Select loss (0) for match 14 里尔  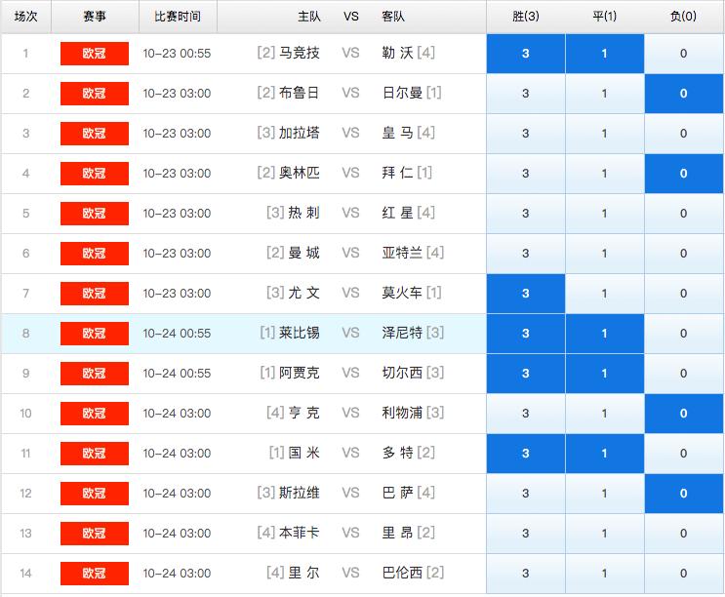683,573
